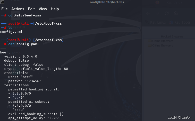Click the 'cd /etc/beef-xss' command line
The image size is (195, 121).
[x=25, y=15]
